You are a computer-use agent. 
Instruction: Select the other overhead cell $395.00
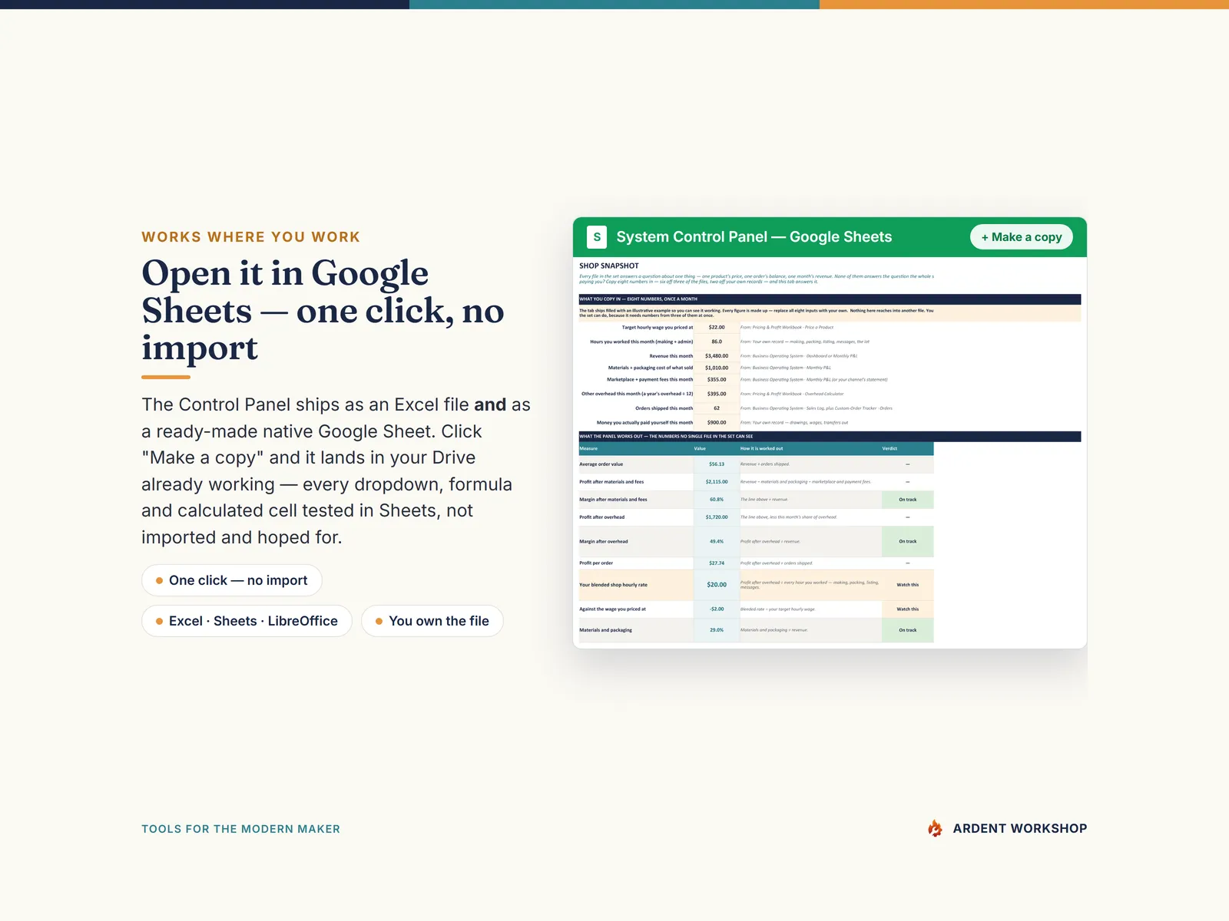coord(717,394)
